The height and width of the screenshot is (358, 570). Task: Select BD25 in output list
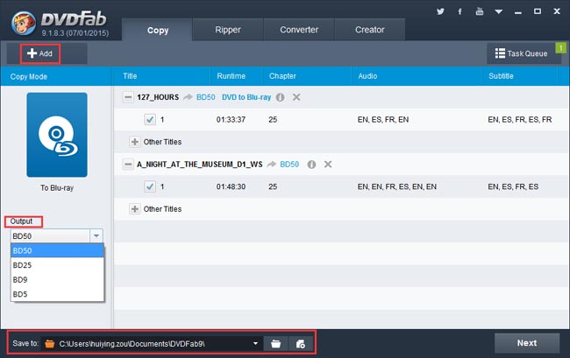tap(57, 265)
